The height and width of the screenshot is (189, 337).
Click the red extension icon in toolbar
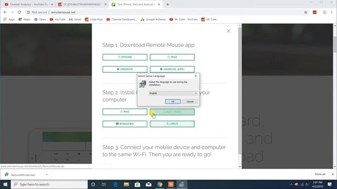315,12
